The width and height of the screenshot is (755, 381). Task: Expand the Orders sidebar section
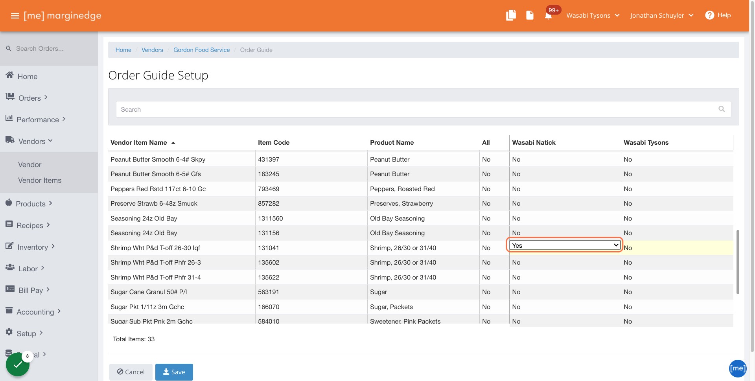point(46,97)
